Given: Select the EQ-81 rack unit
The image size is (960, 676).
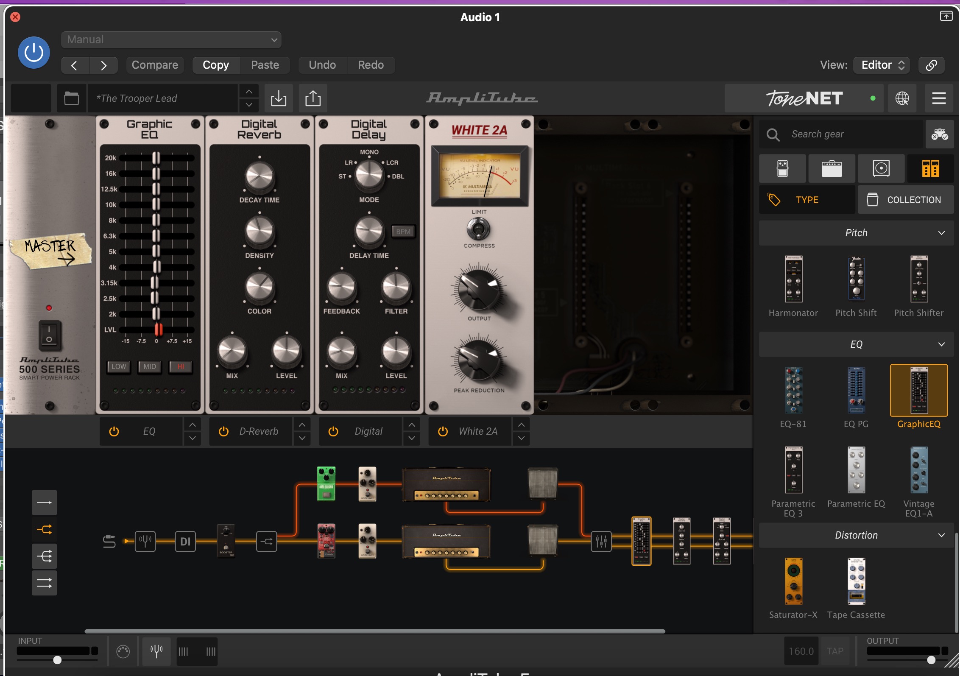Looking at the screenshot, I should (x=793, y=390).
